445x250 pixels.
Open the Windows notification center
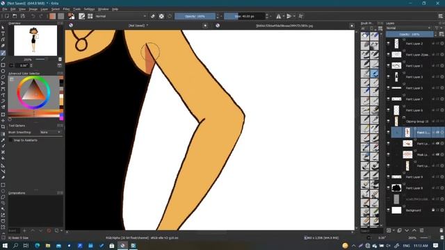436,245
